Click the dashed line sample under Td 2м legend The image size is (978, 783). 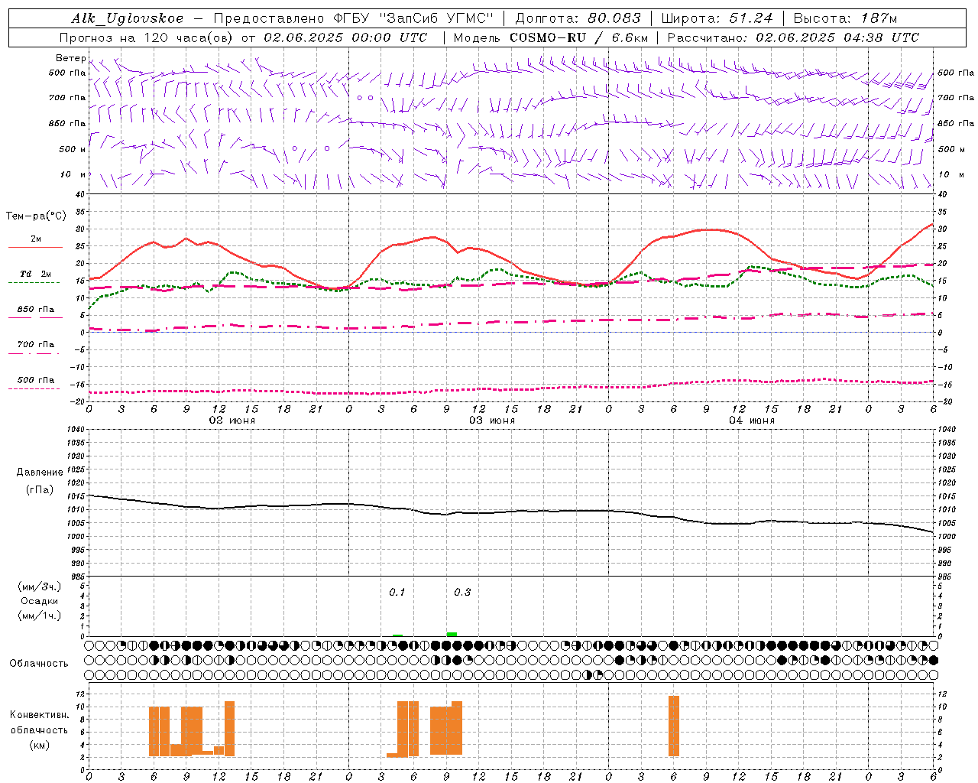coord(34,283)
